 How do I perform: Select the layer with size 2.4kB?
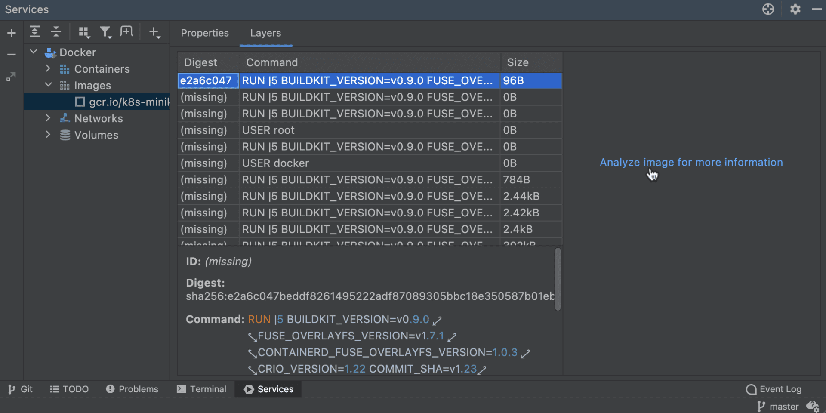coord(370,229)
